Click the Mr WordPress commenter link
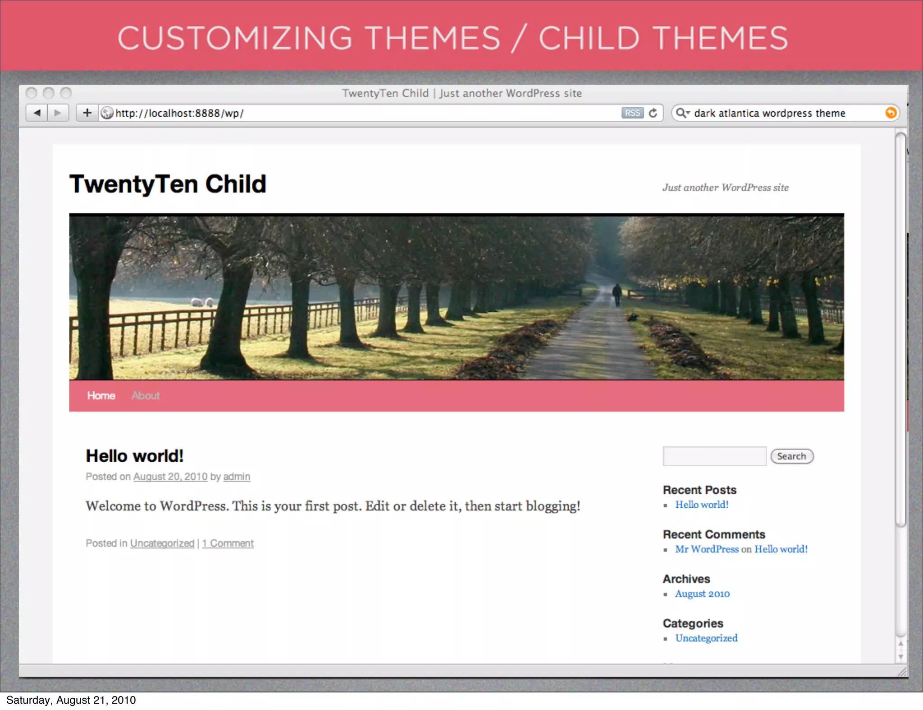The image size is (923, 710). tap(707, 549)
